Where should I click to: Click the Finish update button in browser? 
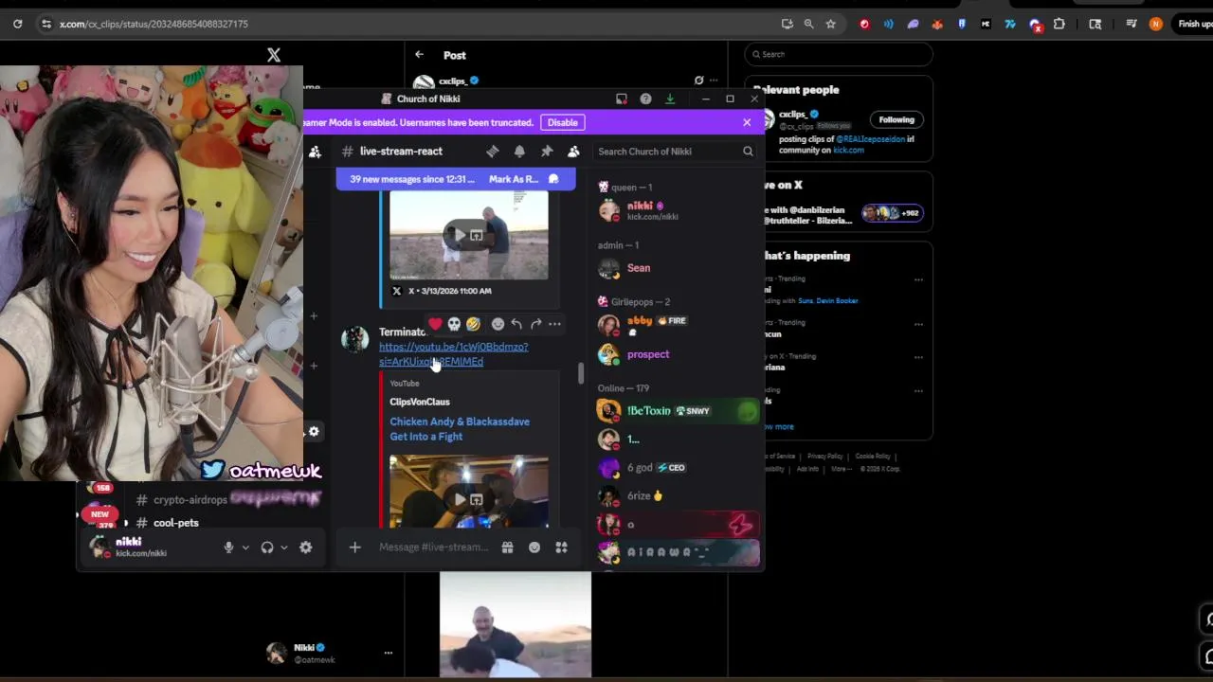coord(1194,24)
